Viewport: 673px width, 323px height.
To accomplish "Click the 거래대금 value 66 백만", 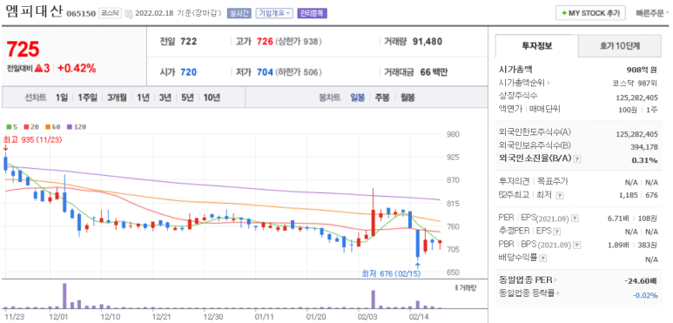I will pos(434,72).
